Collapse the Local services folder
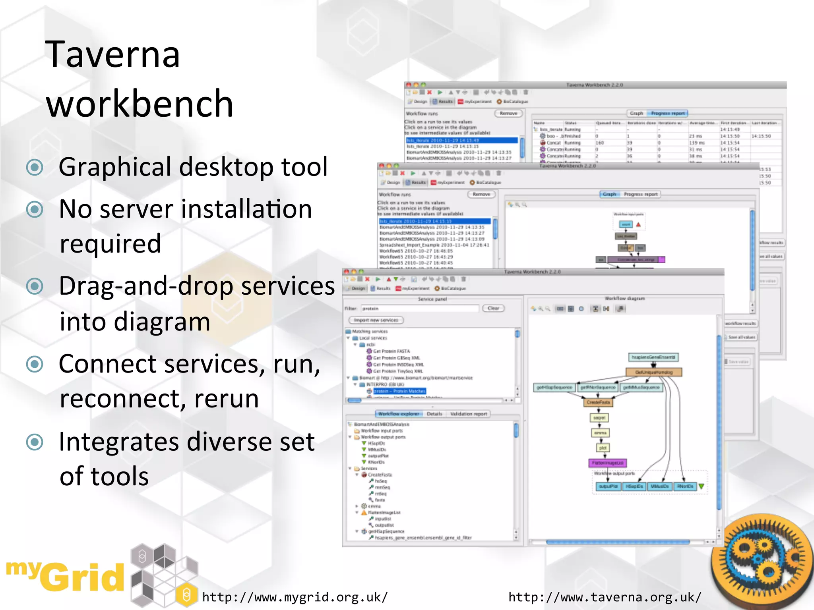 (x=348, y=338)
